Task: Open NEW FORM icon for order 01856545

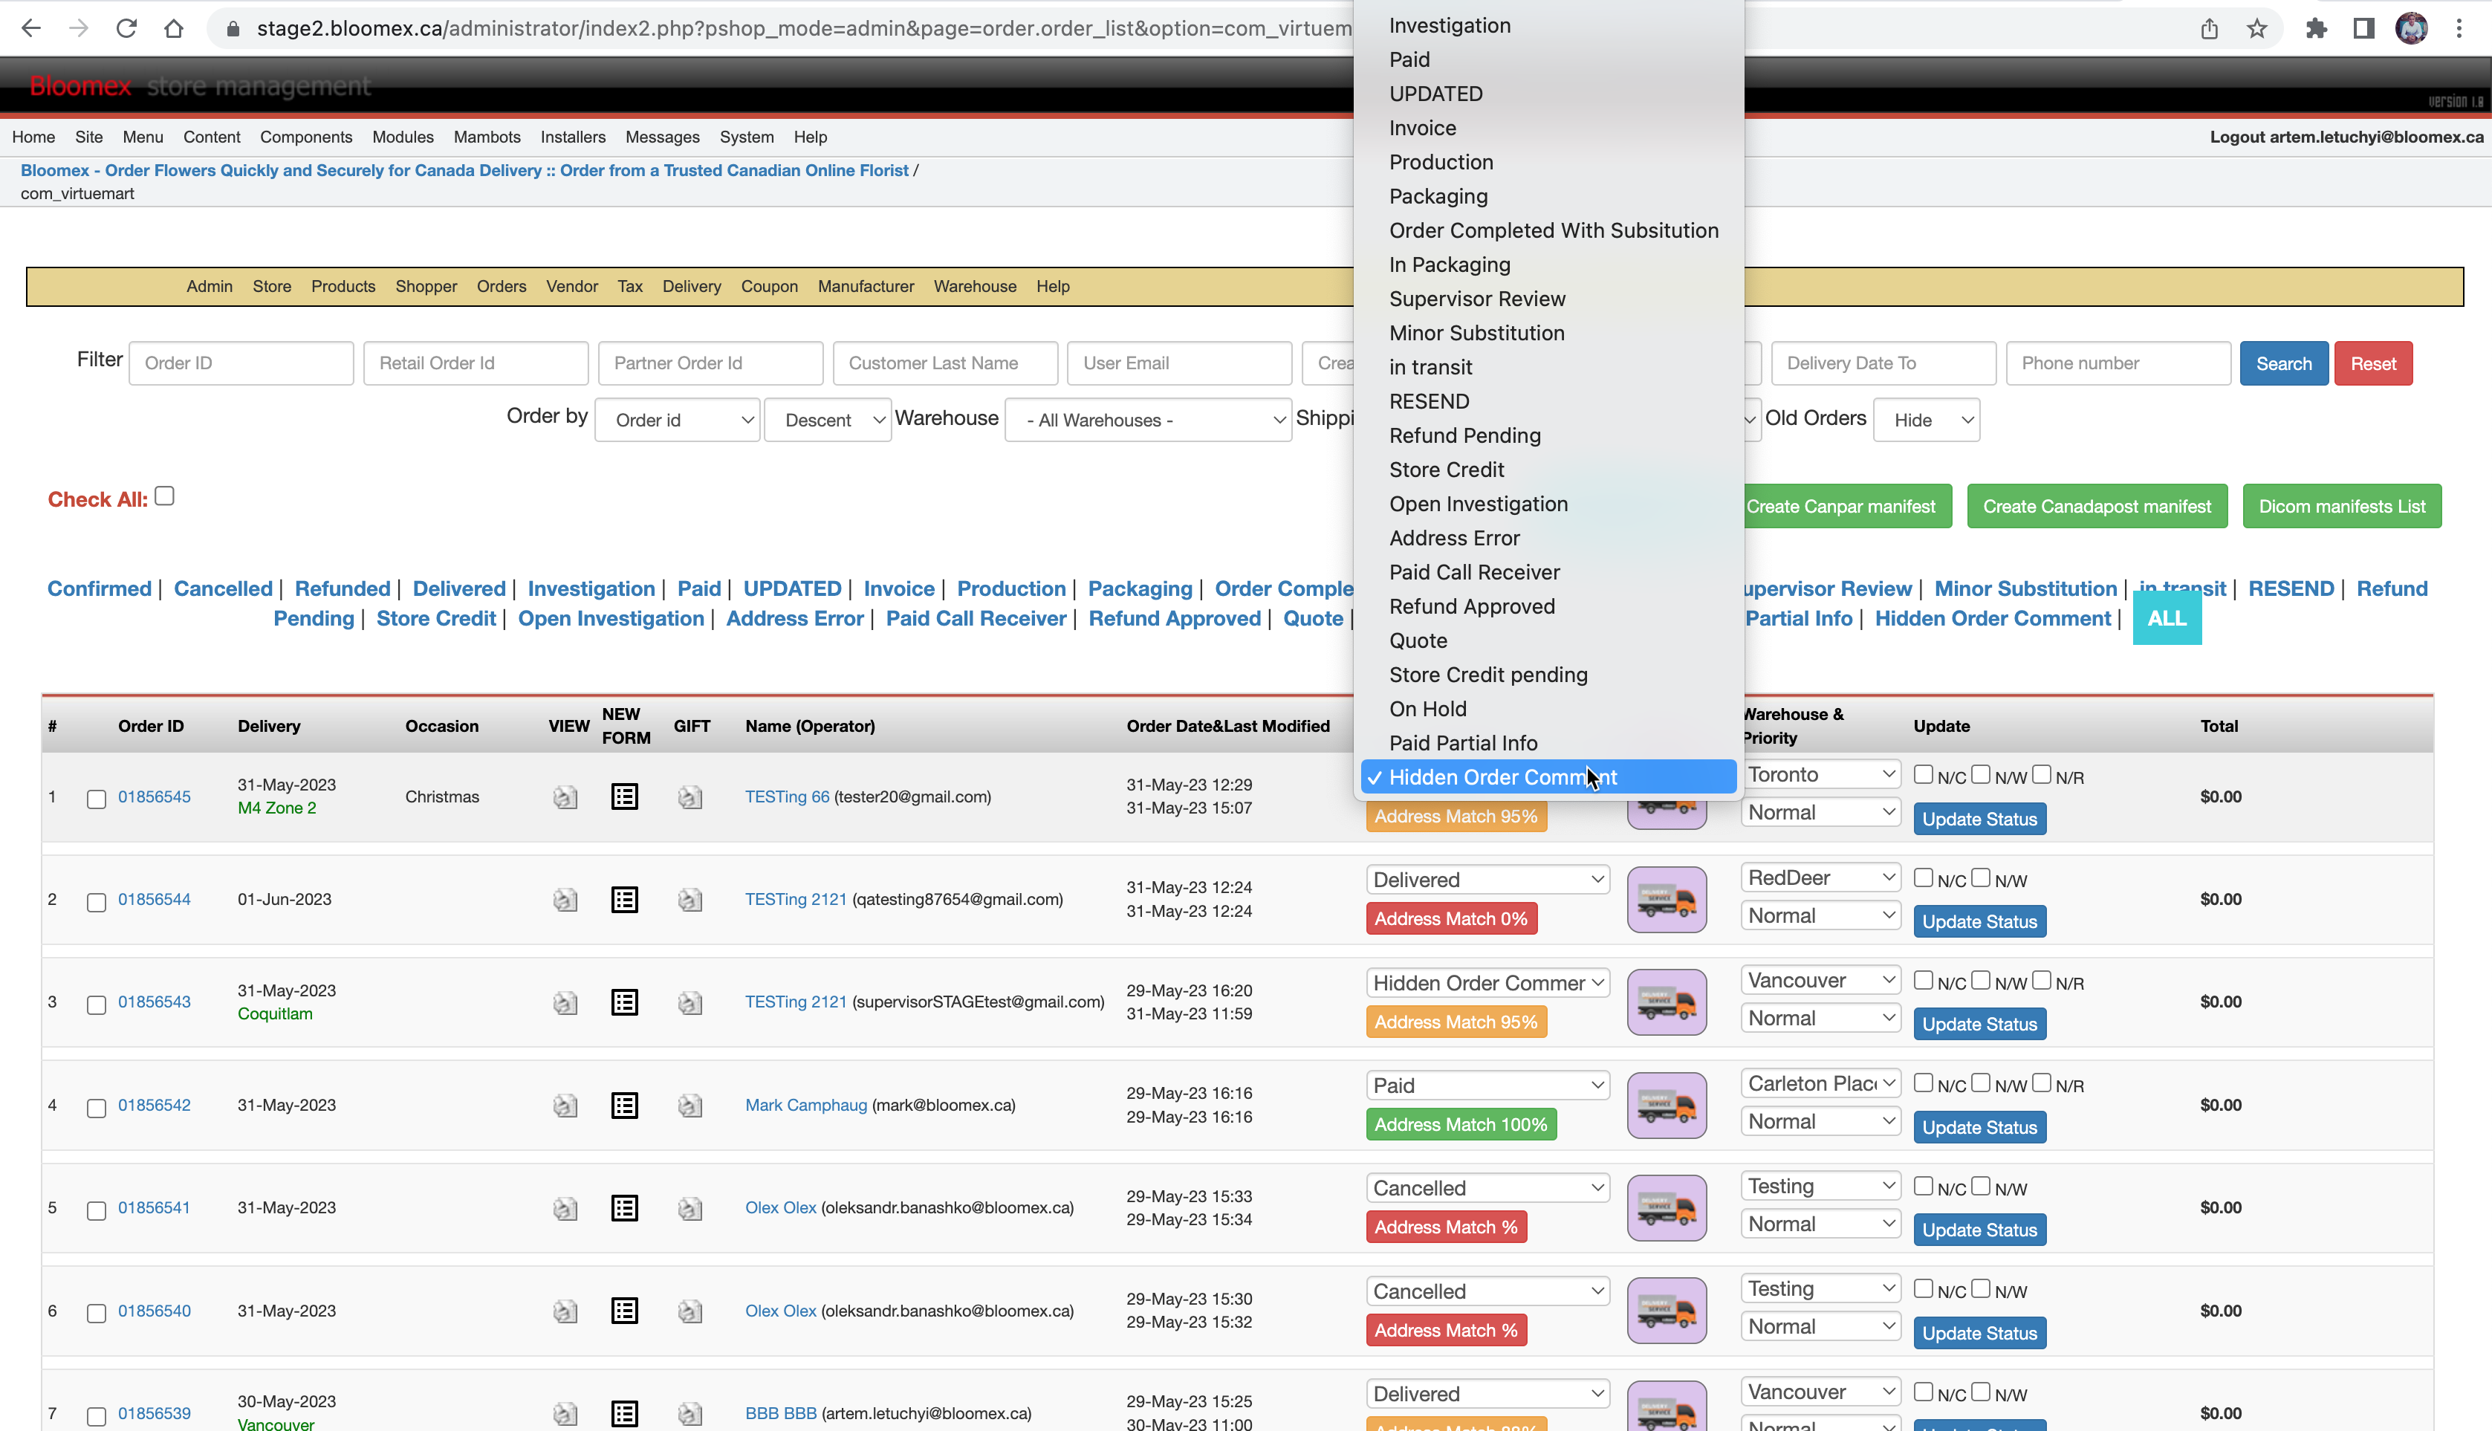Action: click(x=624, y=796)
